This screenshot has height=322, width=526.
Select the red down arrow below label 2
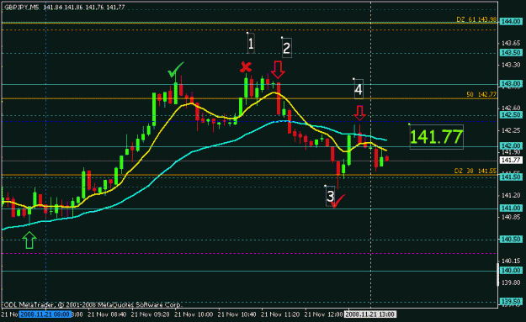[278, 70]
